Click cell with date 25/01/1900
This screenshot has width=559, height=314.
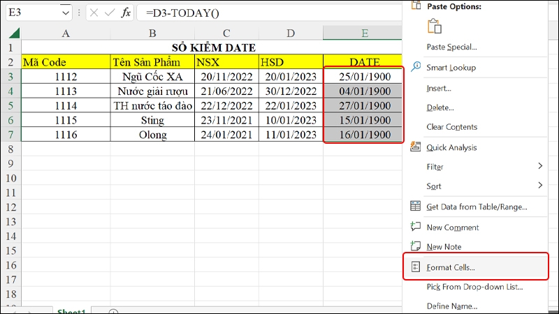click(363, 77)
